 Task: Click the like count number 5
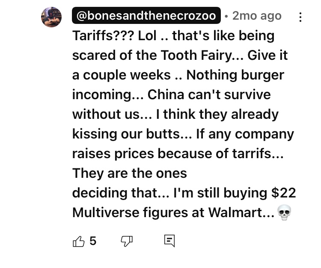pyautogui.click(x=93, y=241)
